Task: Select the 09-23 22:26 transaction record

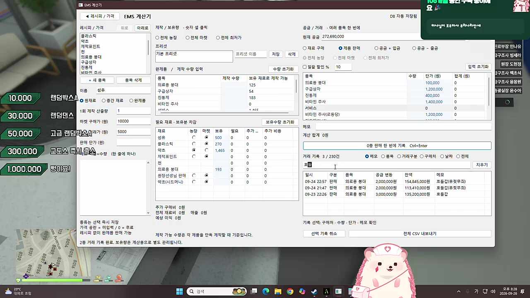Action: [394, 194]
